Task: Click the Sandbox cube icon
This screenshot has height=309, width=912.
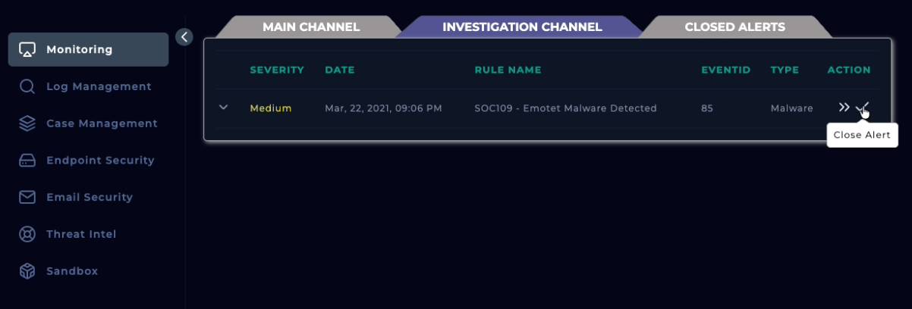Action: 27,271
